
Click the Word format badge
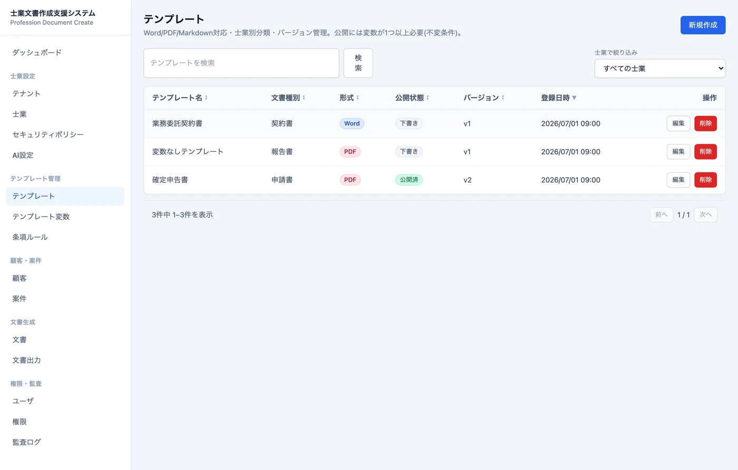(x=352, y=124)
